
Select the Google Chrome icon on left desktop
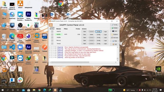(4, 58)
